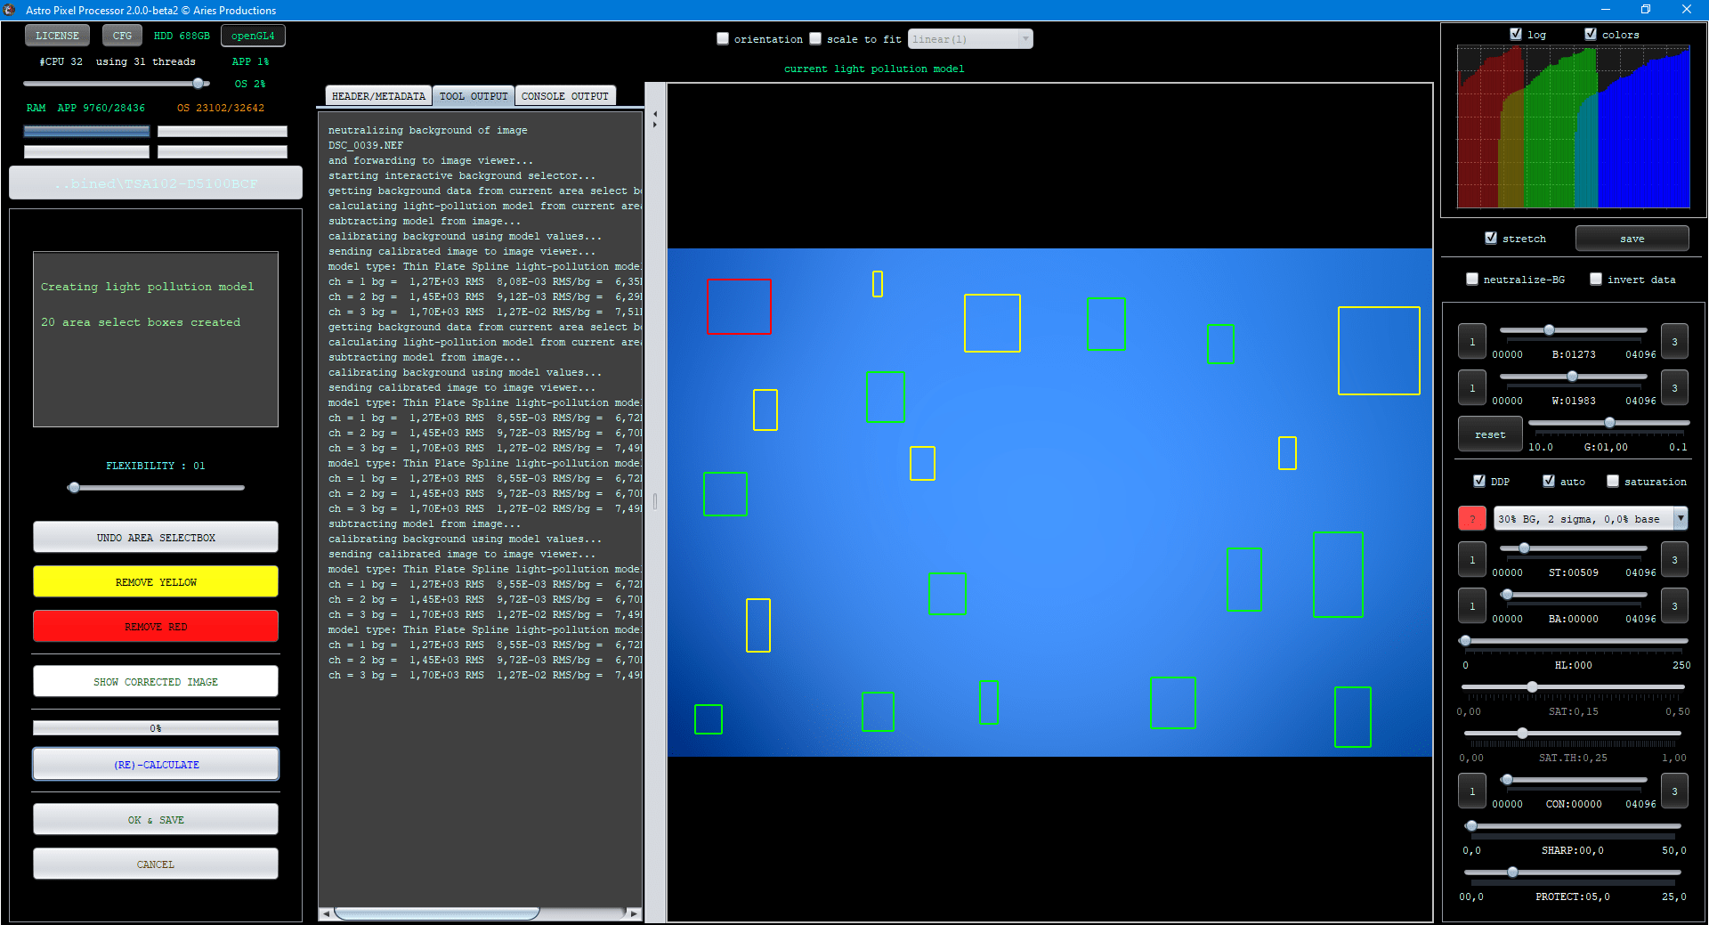Click the '3' button beside the ST:00509 slider

click(x=1674, y=560)
